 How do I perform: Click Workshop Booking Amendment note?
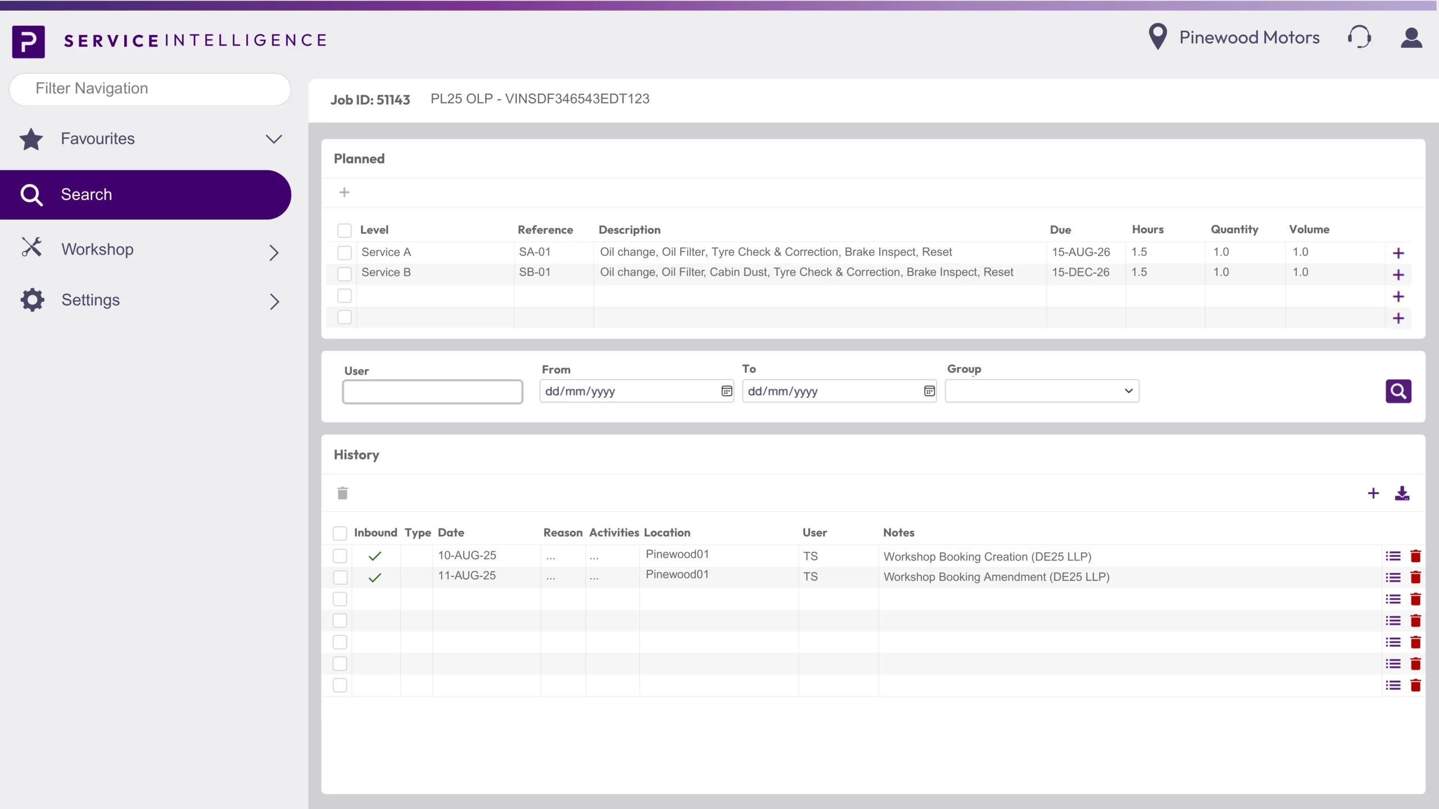coord(996,577)
